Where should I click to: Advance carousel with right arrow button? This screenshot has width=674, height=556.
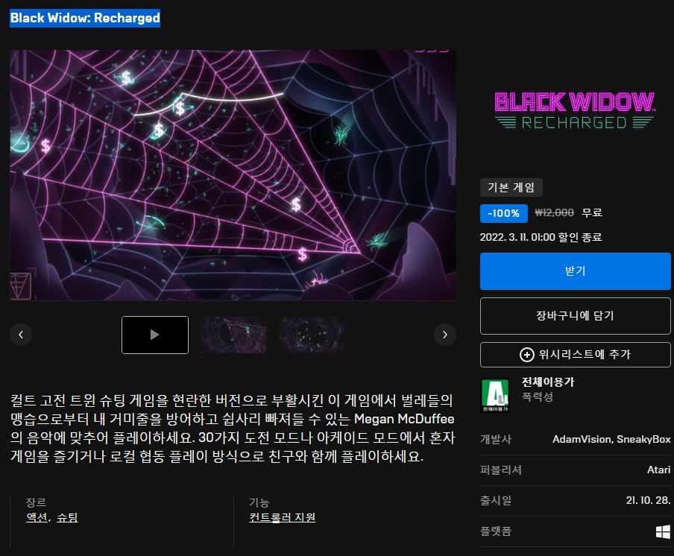click(x=445, y=335)
